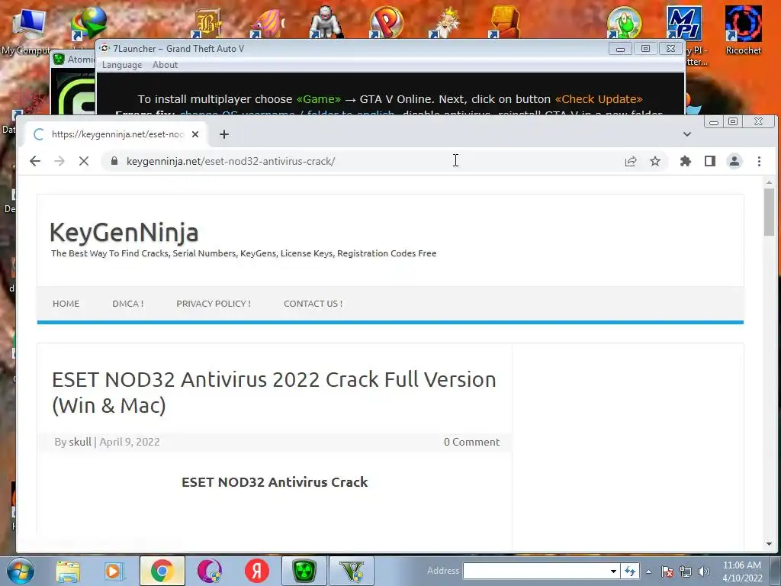Screen dimensions: 781x586
Task: Switch to the green radiation Atomic taskbar app
Action: pyautogui.click(x=304, y=571)
